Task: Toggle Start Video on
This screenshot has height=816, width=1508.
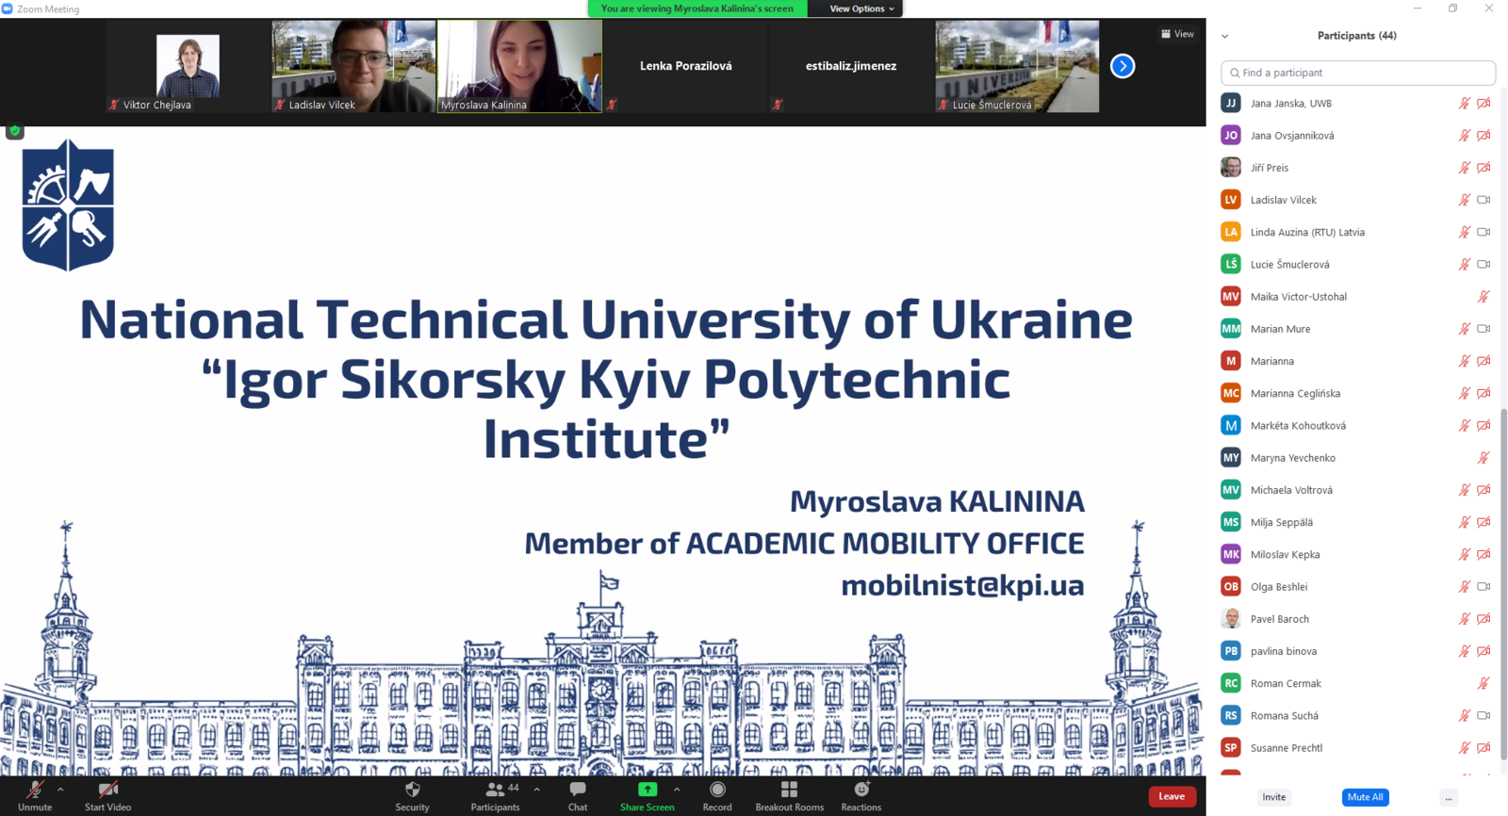Action: tap(108, 791)
